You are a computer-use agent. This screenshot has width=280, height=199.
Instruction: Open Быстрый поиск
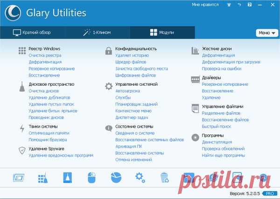[x=217, y=127]
